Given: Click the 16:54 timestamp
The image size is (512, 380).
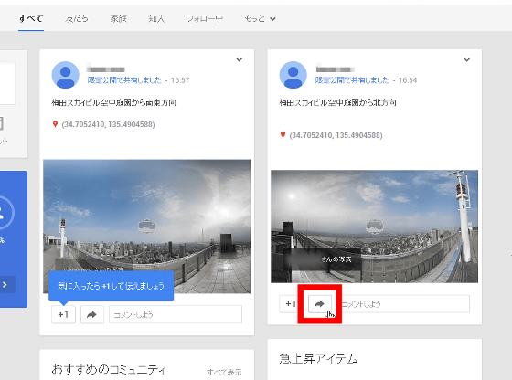Looking at the screenshot, I should [408, 80].
